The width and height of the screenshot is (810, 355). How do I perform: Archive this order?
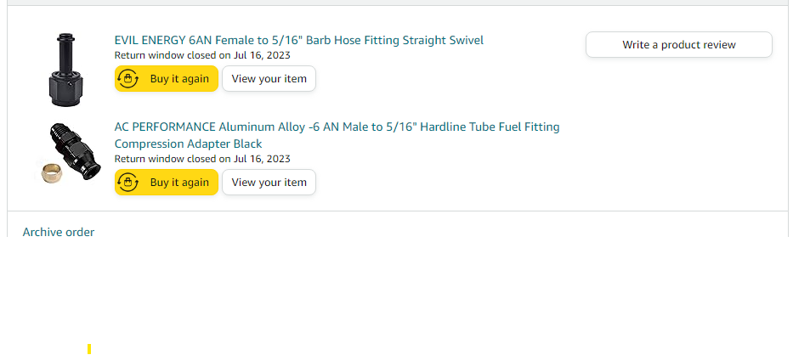pos(59,232)
